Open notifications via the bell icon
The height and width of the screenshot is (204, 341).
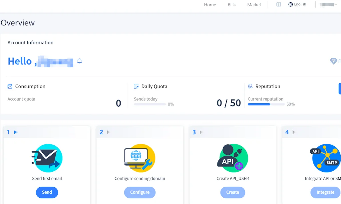[79, 61]
